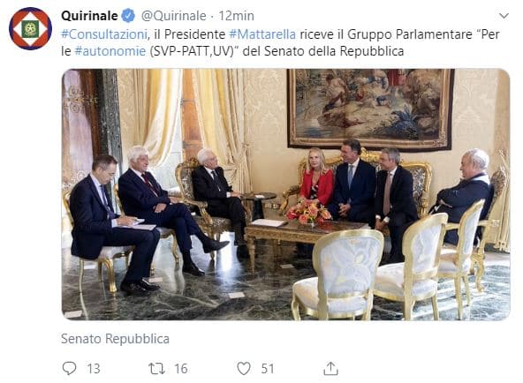Viewport: 523px width, 383px height.
Task: Click the tweet text body
Action: tap(280, 42)
